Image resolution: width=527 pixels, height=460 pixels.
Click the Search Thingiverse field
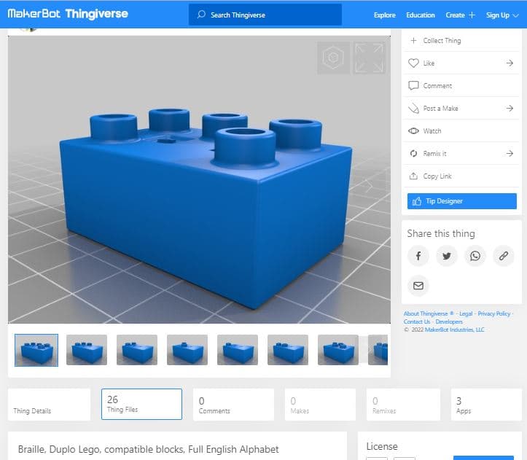click(265, 15)
